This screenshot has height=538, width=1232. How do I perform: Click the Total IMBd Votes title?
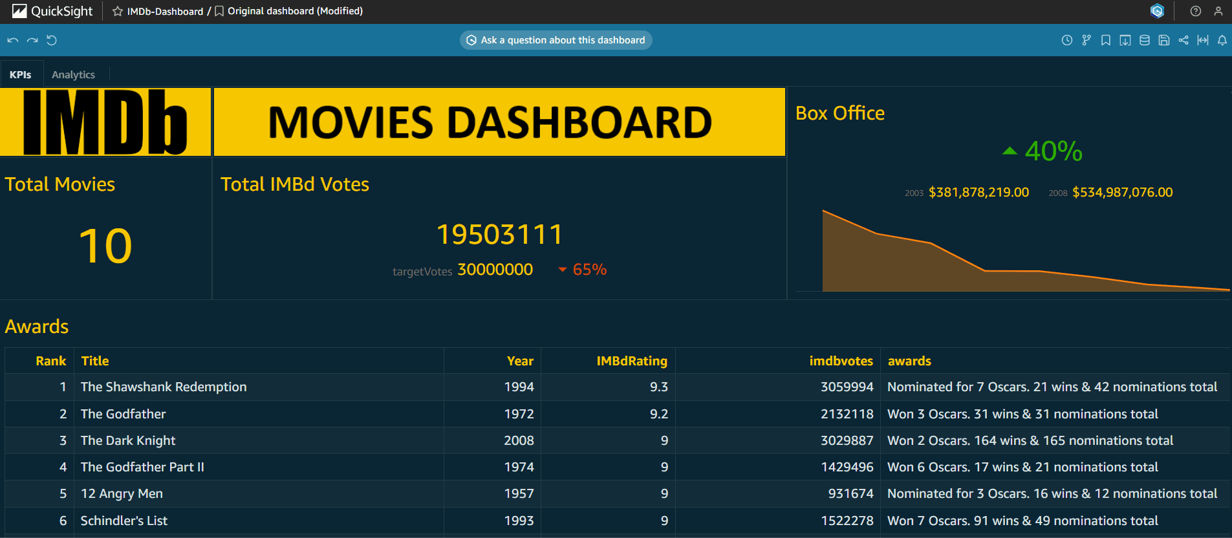click(295, 184)
